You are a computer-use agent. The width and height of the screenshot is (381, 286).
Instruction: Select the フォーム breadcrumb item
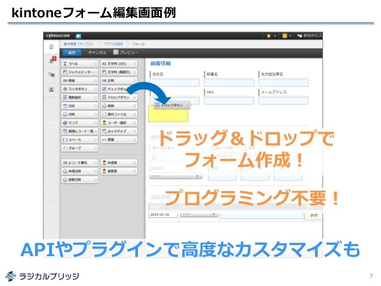tap(139, 44)
